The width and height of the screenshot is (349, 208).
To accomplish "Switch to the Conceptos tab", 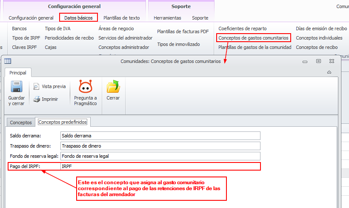I will pos(21,123).
